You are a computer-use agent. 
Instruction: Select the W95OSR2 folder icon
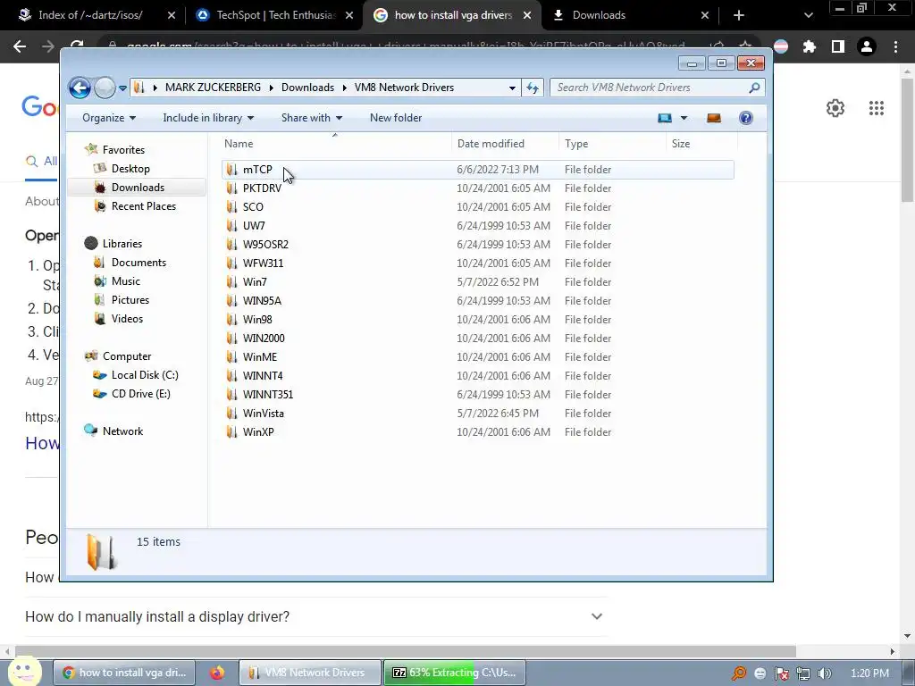pos(232,244)
